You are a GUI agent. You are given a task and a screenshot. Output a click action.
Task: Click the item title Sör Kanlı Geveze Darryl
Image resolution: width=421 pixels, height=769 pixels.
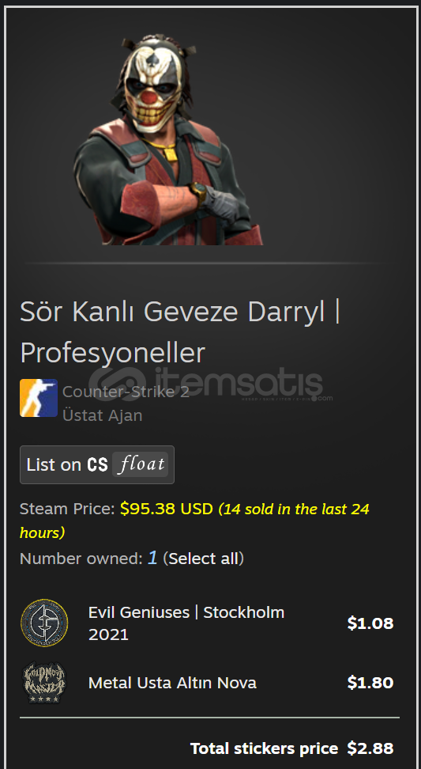(172, 312)
